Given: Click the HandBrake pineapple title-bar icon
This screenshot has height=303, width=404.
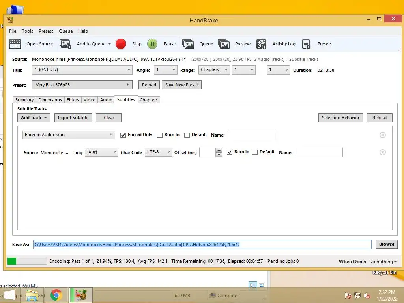Looking at the screenshot, I should pos(11,20).
